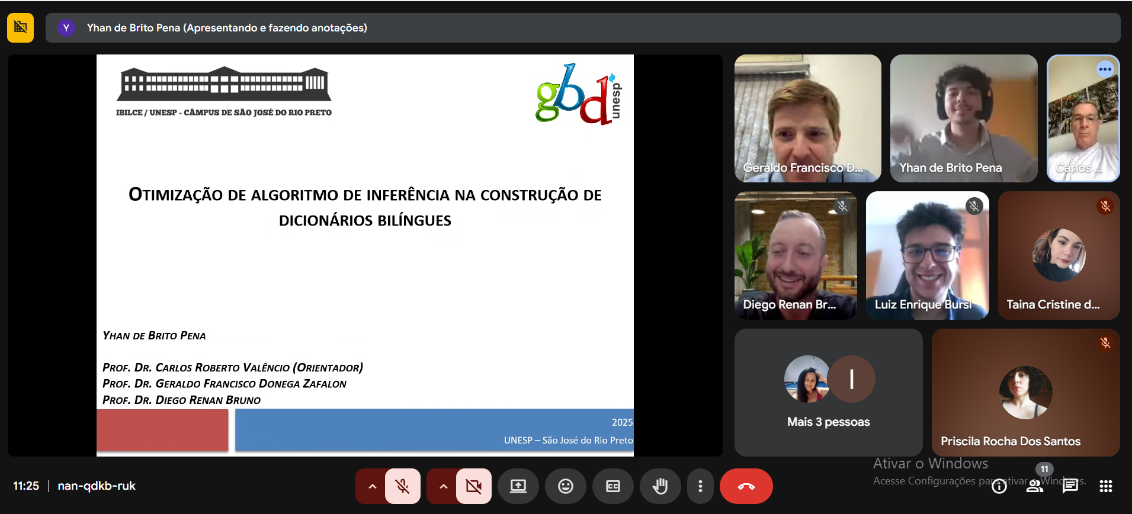This screenshot has height=514, width=1132.
Task: Raise your hand
Action: point(660,486)
